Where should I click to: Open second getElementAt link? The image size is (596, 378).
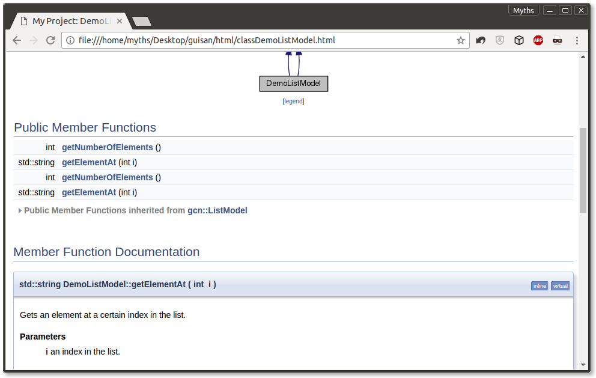coord(89,192)
